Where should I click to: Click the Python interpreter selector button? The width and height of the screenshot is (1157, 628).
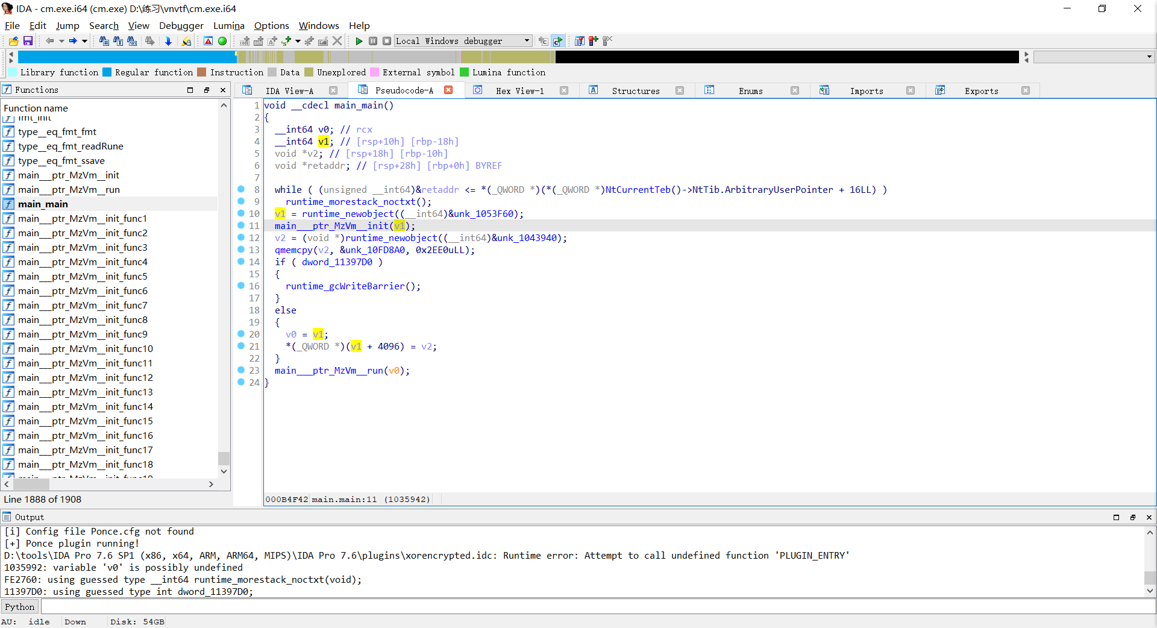20,607
